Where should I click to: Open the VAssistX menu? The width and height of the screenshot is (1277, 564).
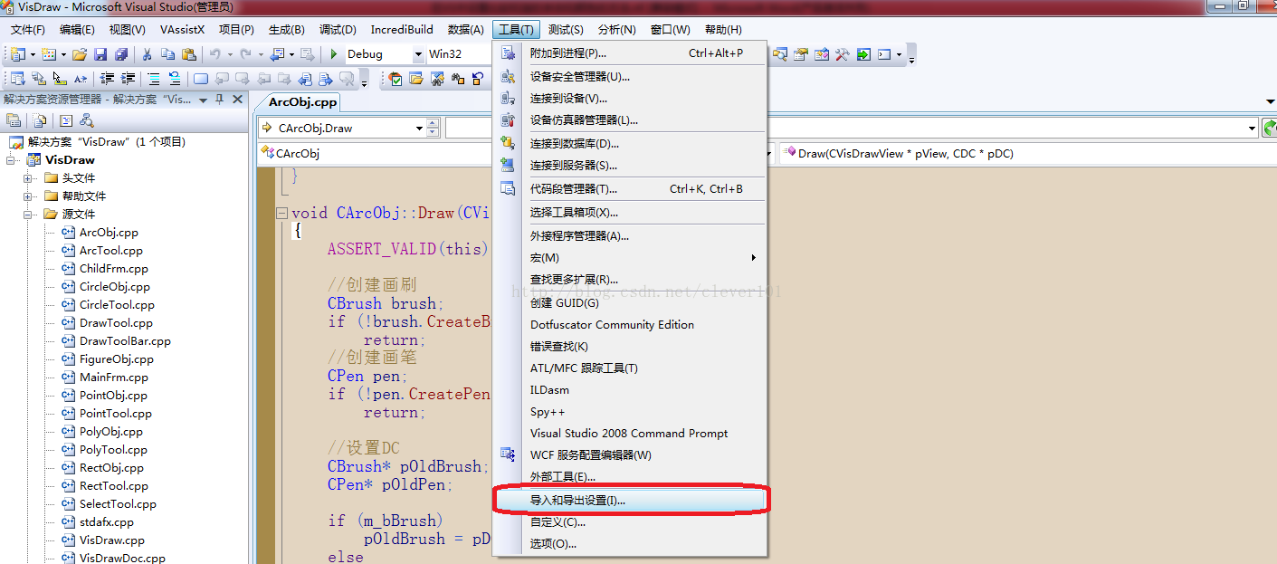coord(182,30)
